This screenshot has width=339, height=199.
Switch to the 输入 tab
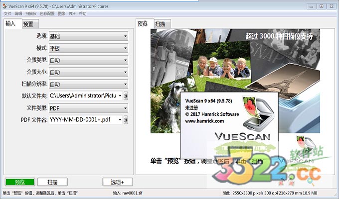(x=12, y=23)
